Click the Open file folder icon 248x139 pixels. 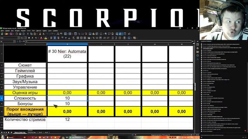click(x=7, y=34)
